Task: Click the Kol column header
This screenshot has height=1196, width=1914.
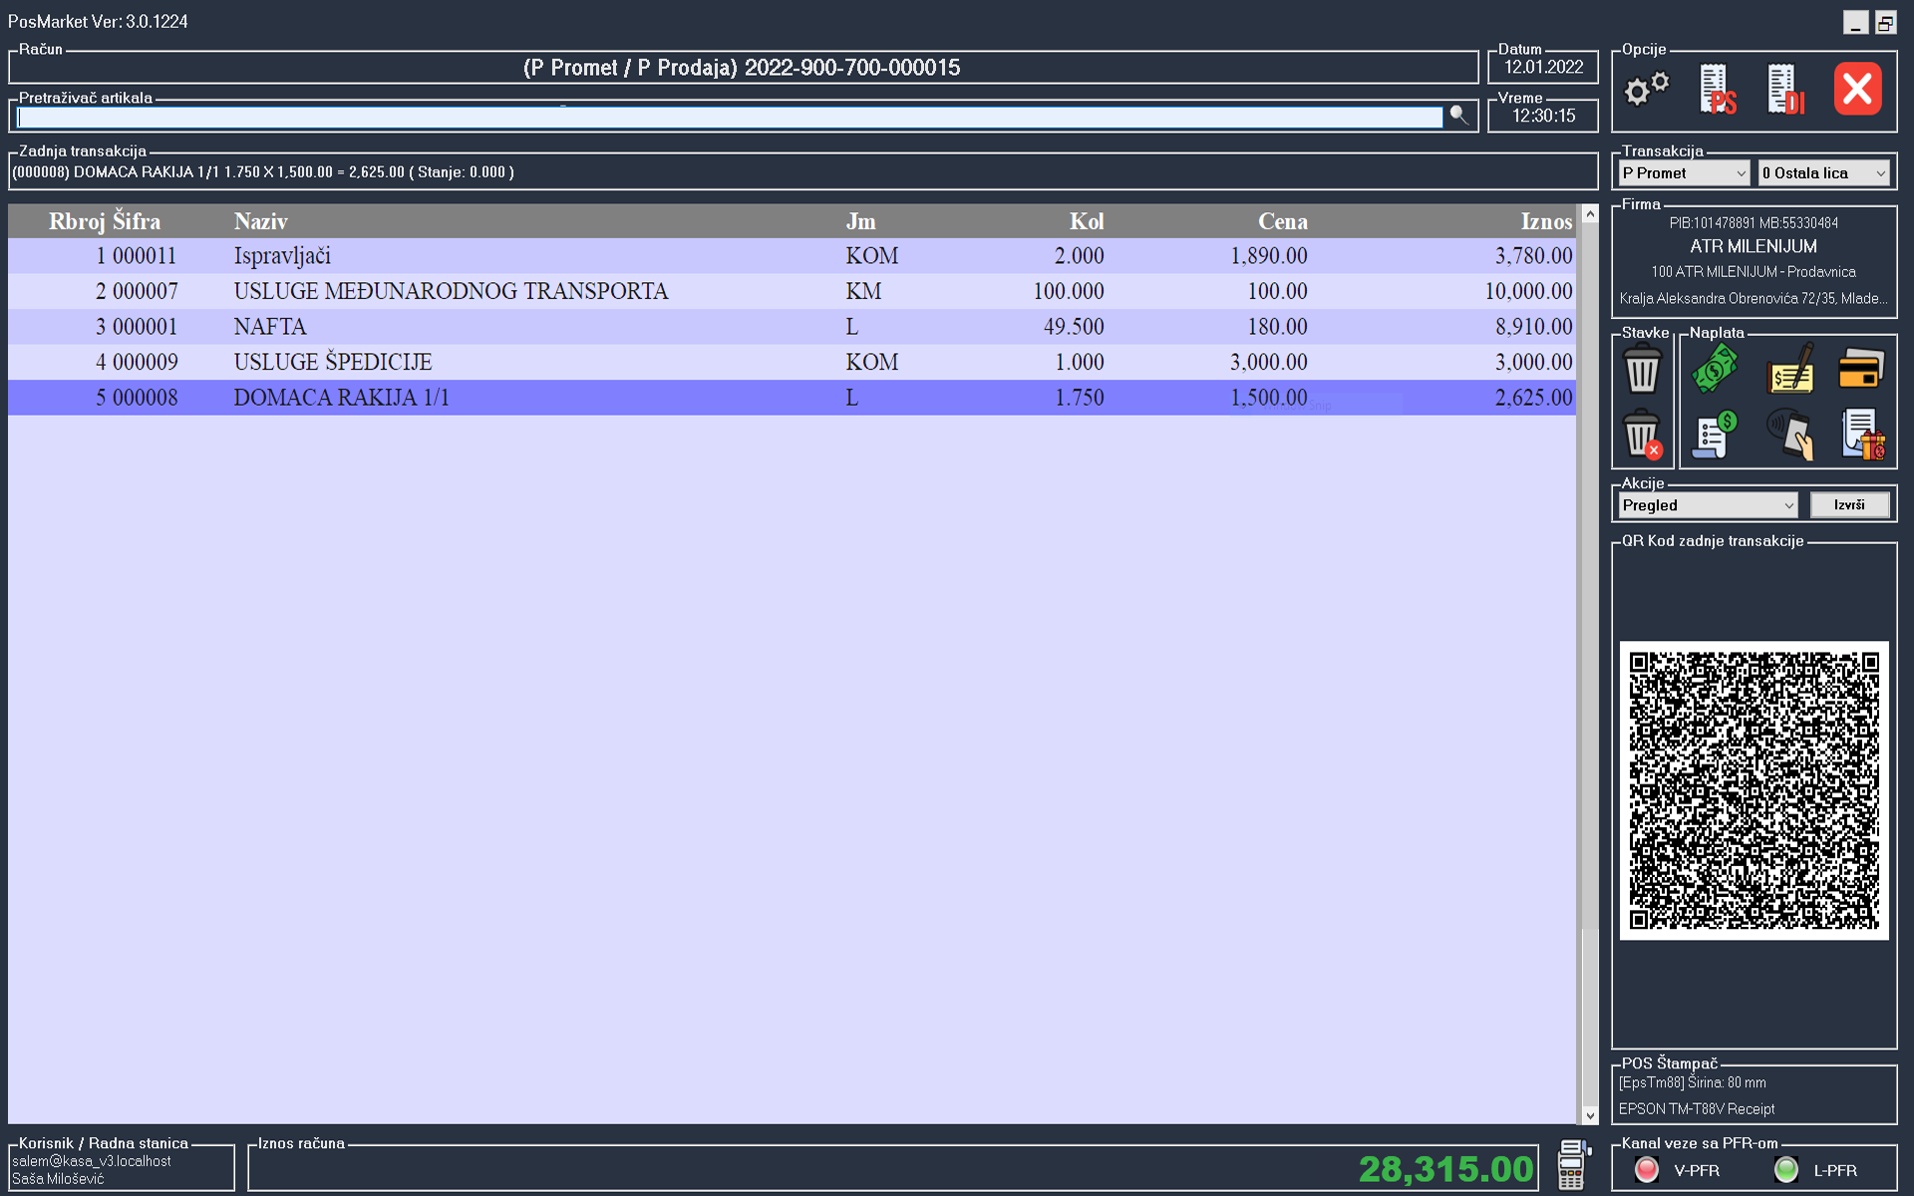Action: click(x=1087, y=221)
